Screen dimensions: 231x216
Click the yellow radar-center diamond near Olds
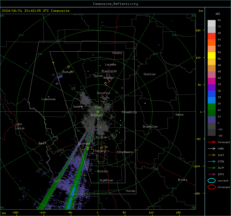[98, 112]
